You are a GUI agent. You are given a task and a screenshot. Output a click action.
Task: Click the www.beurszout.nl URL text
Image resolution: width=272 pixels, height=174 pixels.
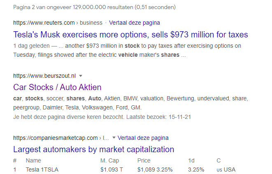[x=45, y=76]
